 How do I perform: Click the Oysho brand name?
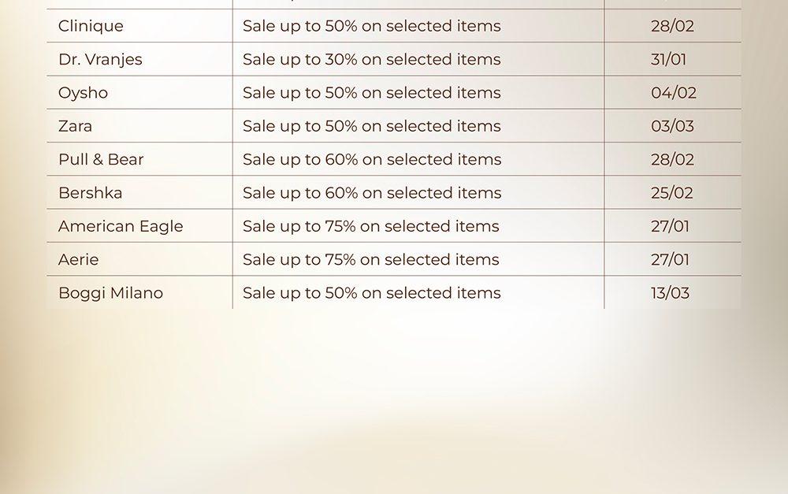[x=83, y=93]
